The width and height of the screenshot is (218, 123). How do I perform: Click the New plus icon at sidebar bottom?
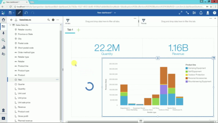coord(3,118)
